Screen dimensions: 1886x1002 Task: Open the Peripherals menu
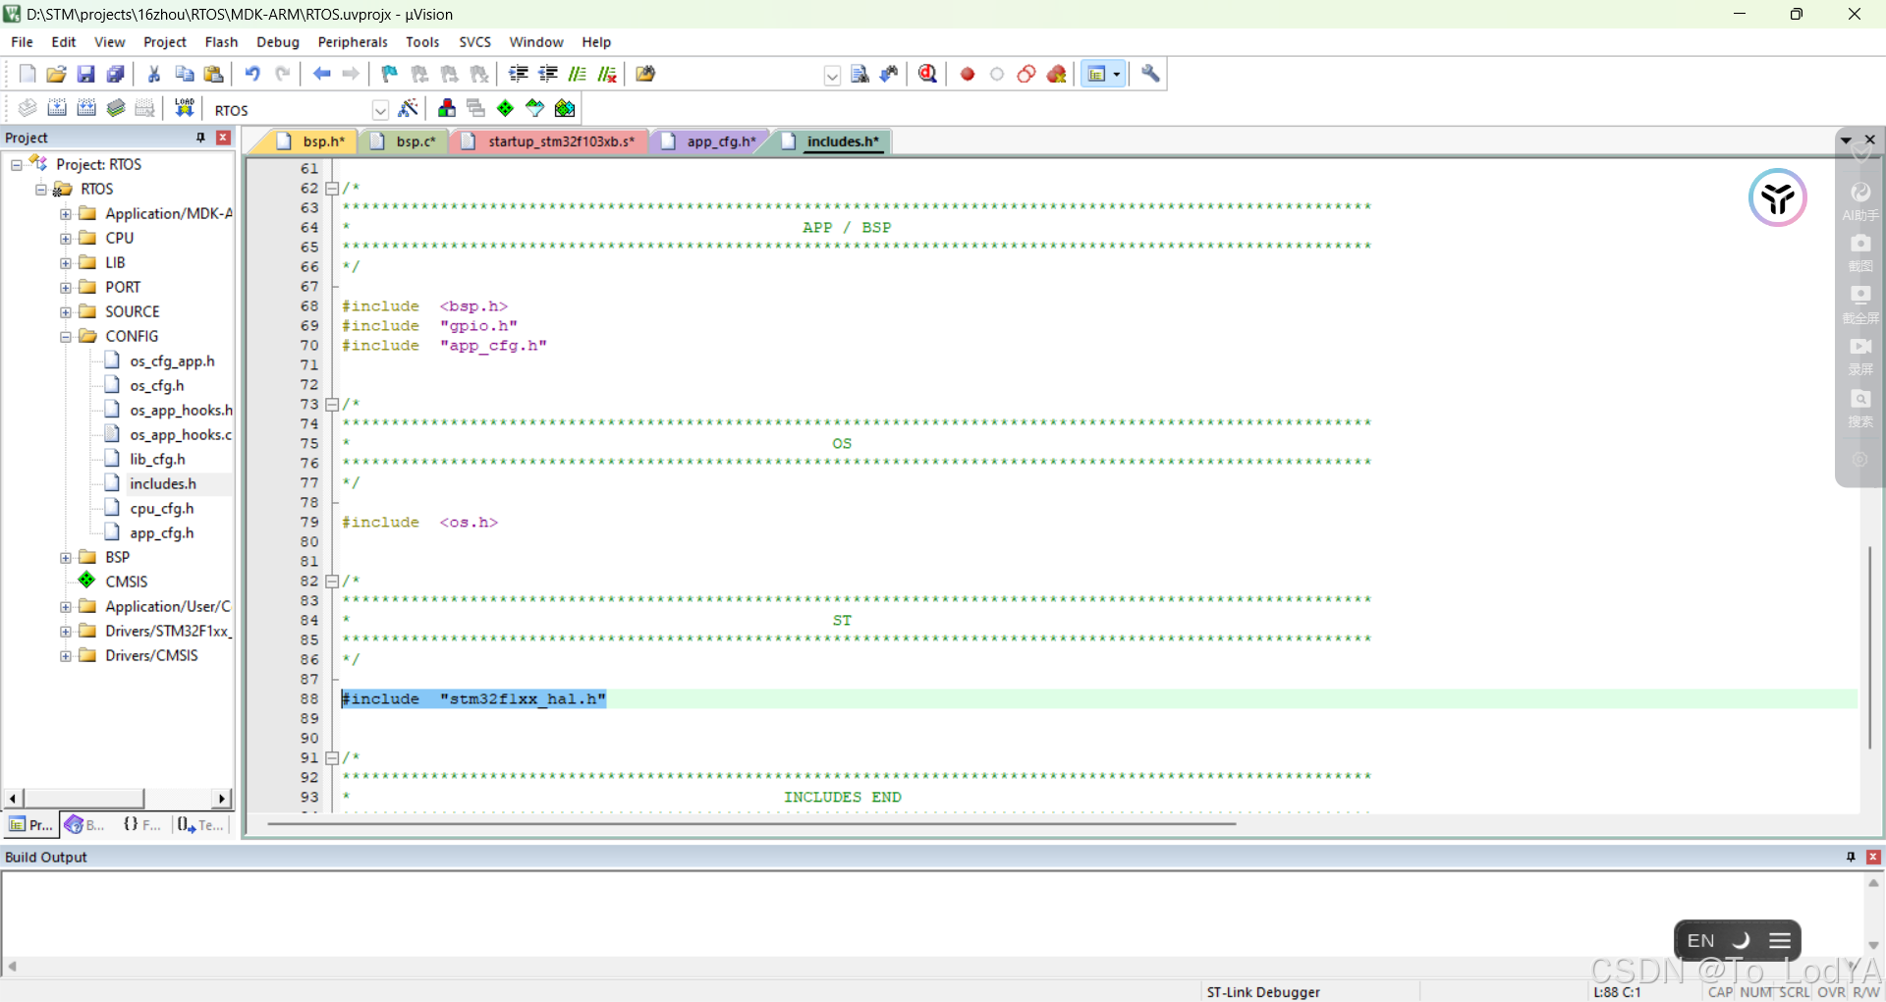[353, 42]
